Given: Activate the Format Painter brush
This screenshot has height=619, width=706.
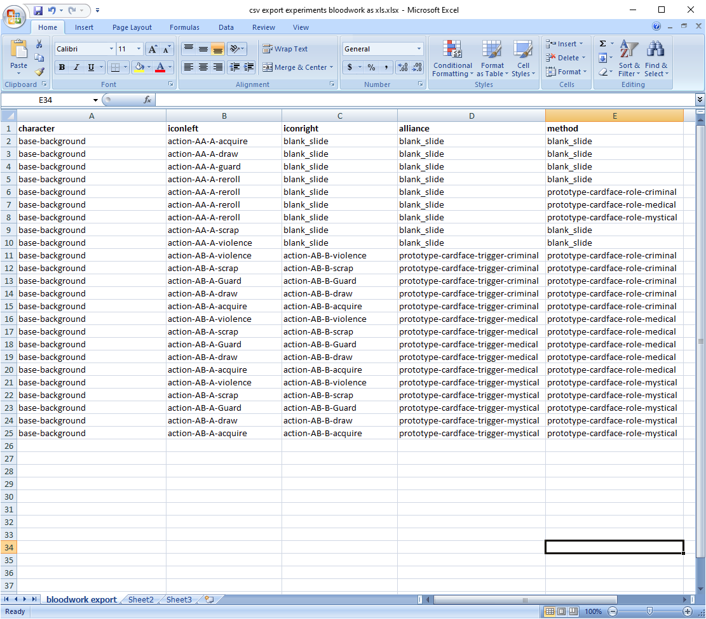Looking at the screenshot, I should (x=39, y=72).
